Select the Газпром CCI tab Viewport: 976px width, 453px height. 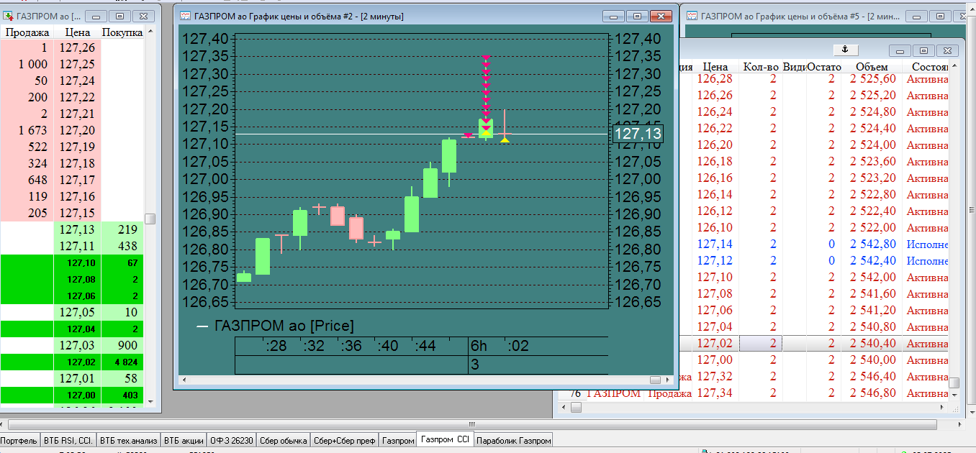point(445,439)
